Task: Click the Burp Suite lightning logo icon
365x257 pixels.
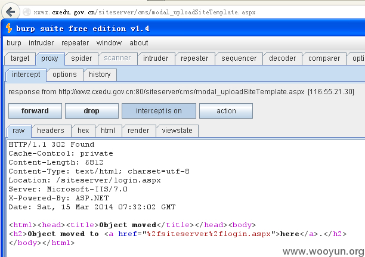Action: tap(9, 28)
